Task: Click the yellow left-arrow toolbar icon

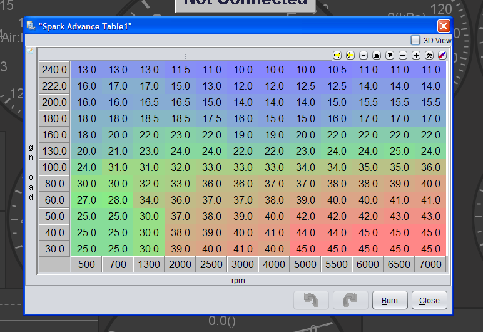Action: (350, 55)
